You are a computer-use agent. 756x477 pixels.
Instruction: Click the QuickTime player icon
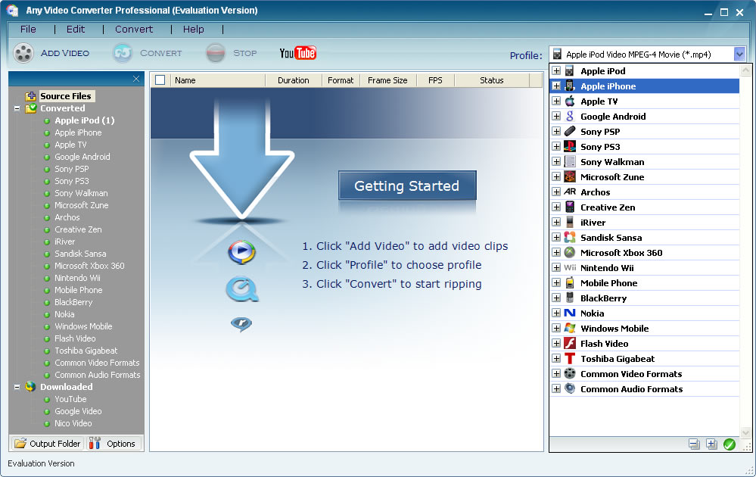point(241,289)
